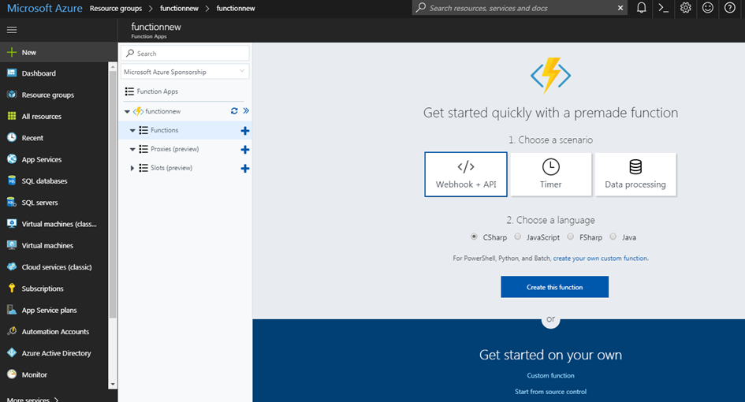
Task: Click the App Service plans icon
Action: tap(12, 310)
